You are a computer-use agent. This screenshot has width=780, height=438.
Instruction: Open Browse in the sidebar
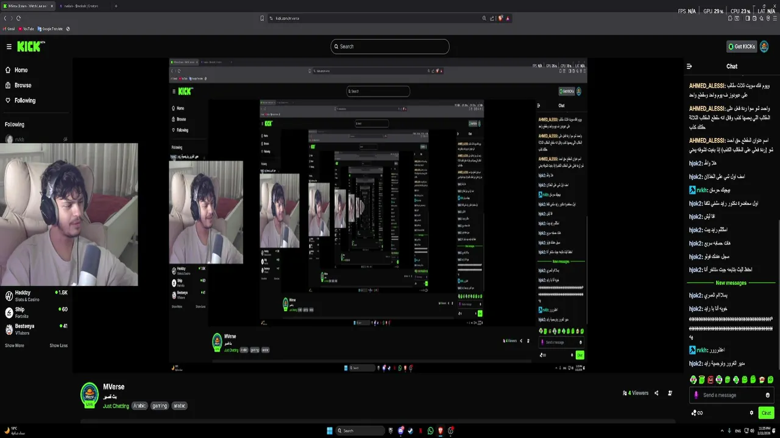[18, 85]
